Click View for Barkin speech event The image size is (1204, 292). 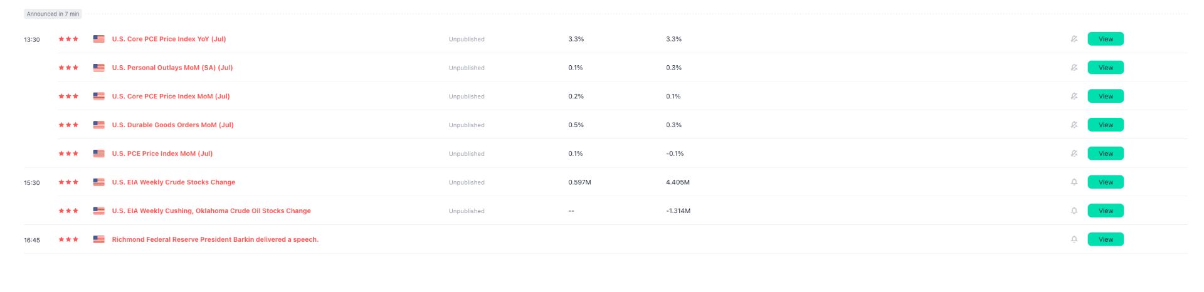[x=1106, y=239]
